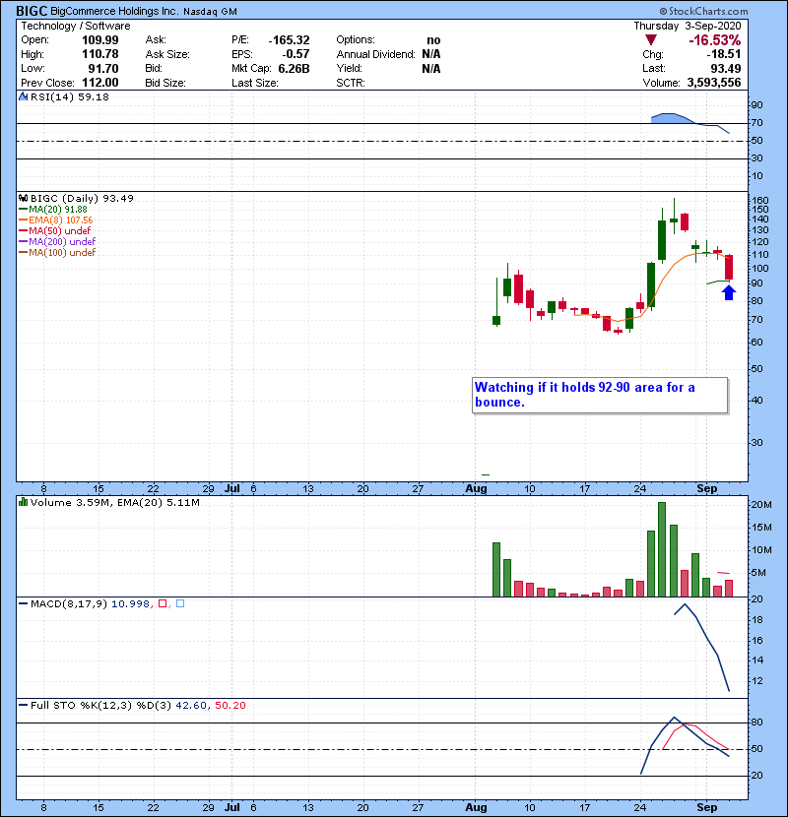The height and width of the screenshot is (817, 788).
Task: Click the Technology / Software sector label
Action: click(76, 26)
